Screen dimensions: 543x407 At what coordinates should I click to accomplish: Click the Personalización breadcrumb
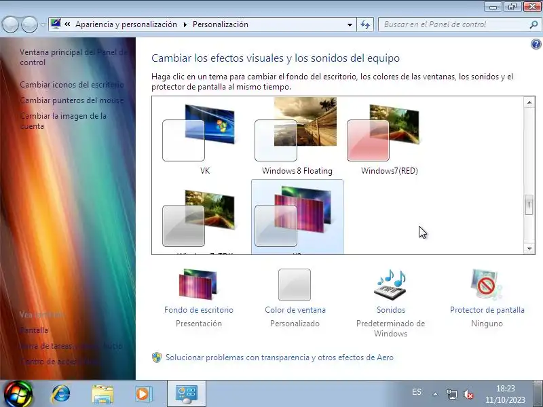[x=220, y=24]
